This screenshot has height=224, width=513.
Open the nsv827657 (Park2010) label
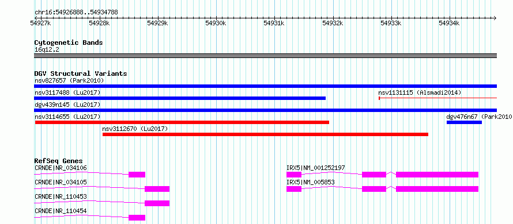[69, 80]
